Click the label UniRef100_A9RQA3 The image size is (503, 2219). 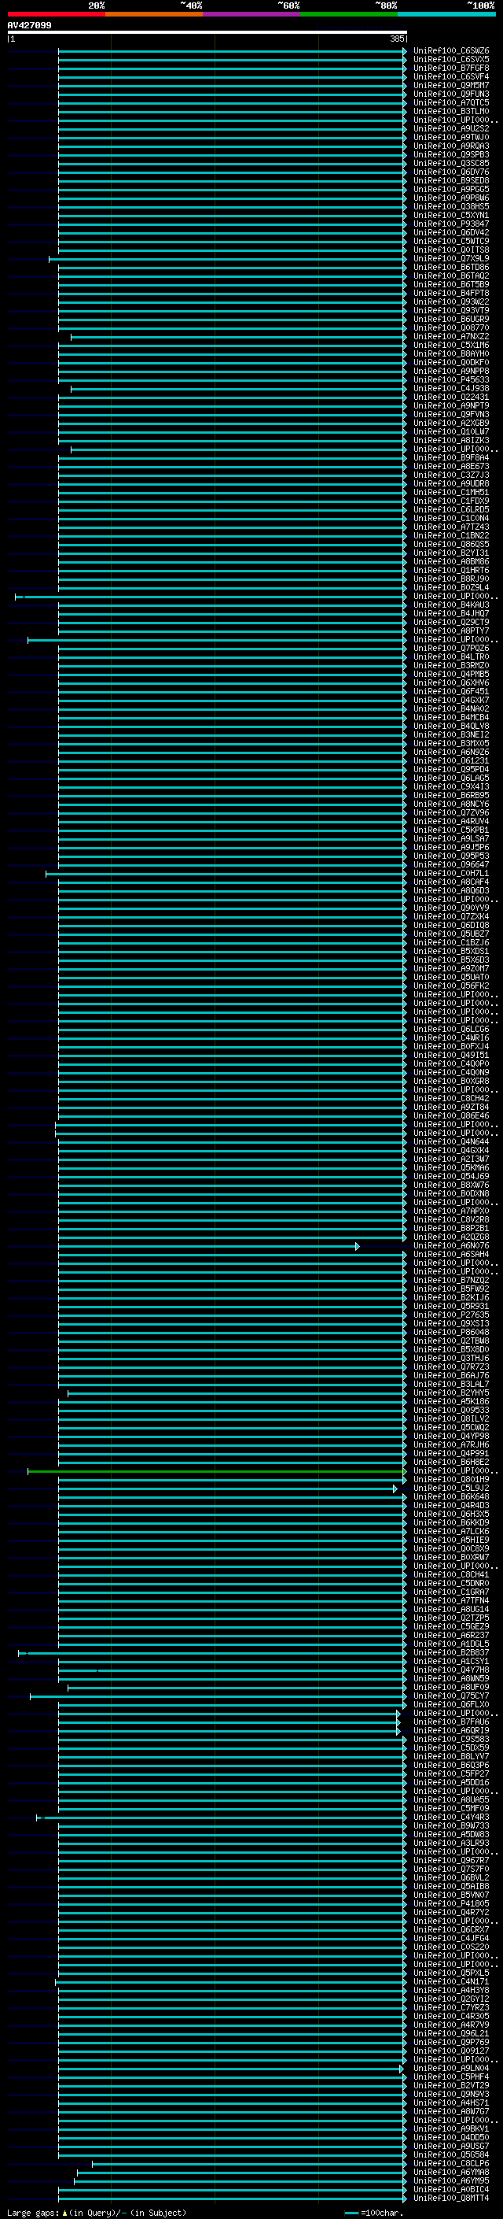(451, 146)
